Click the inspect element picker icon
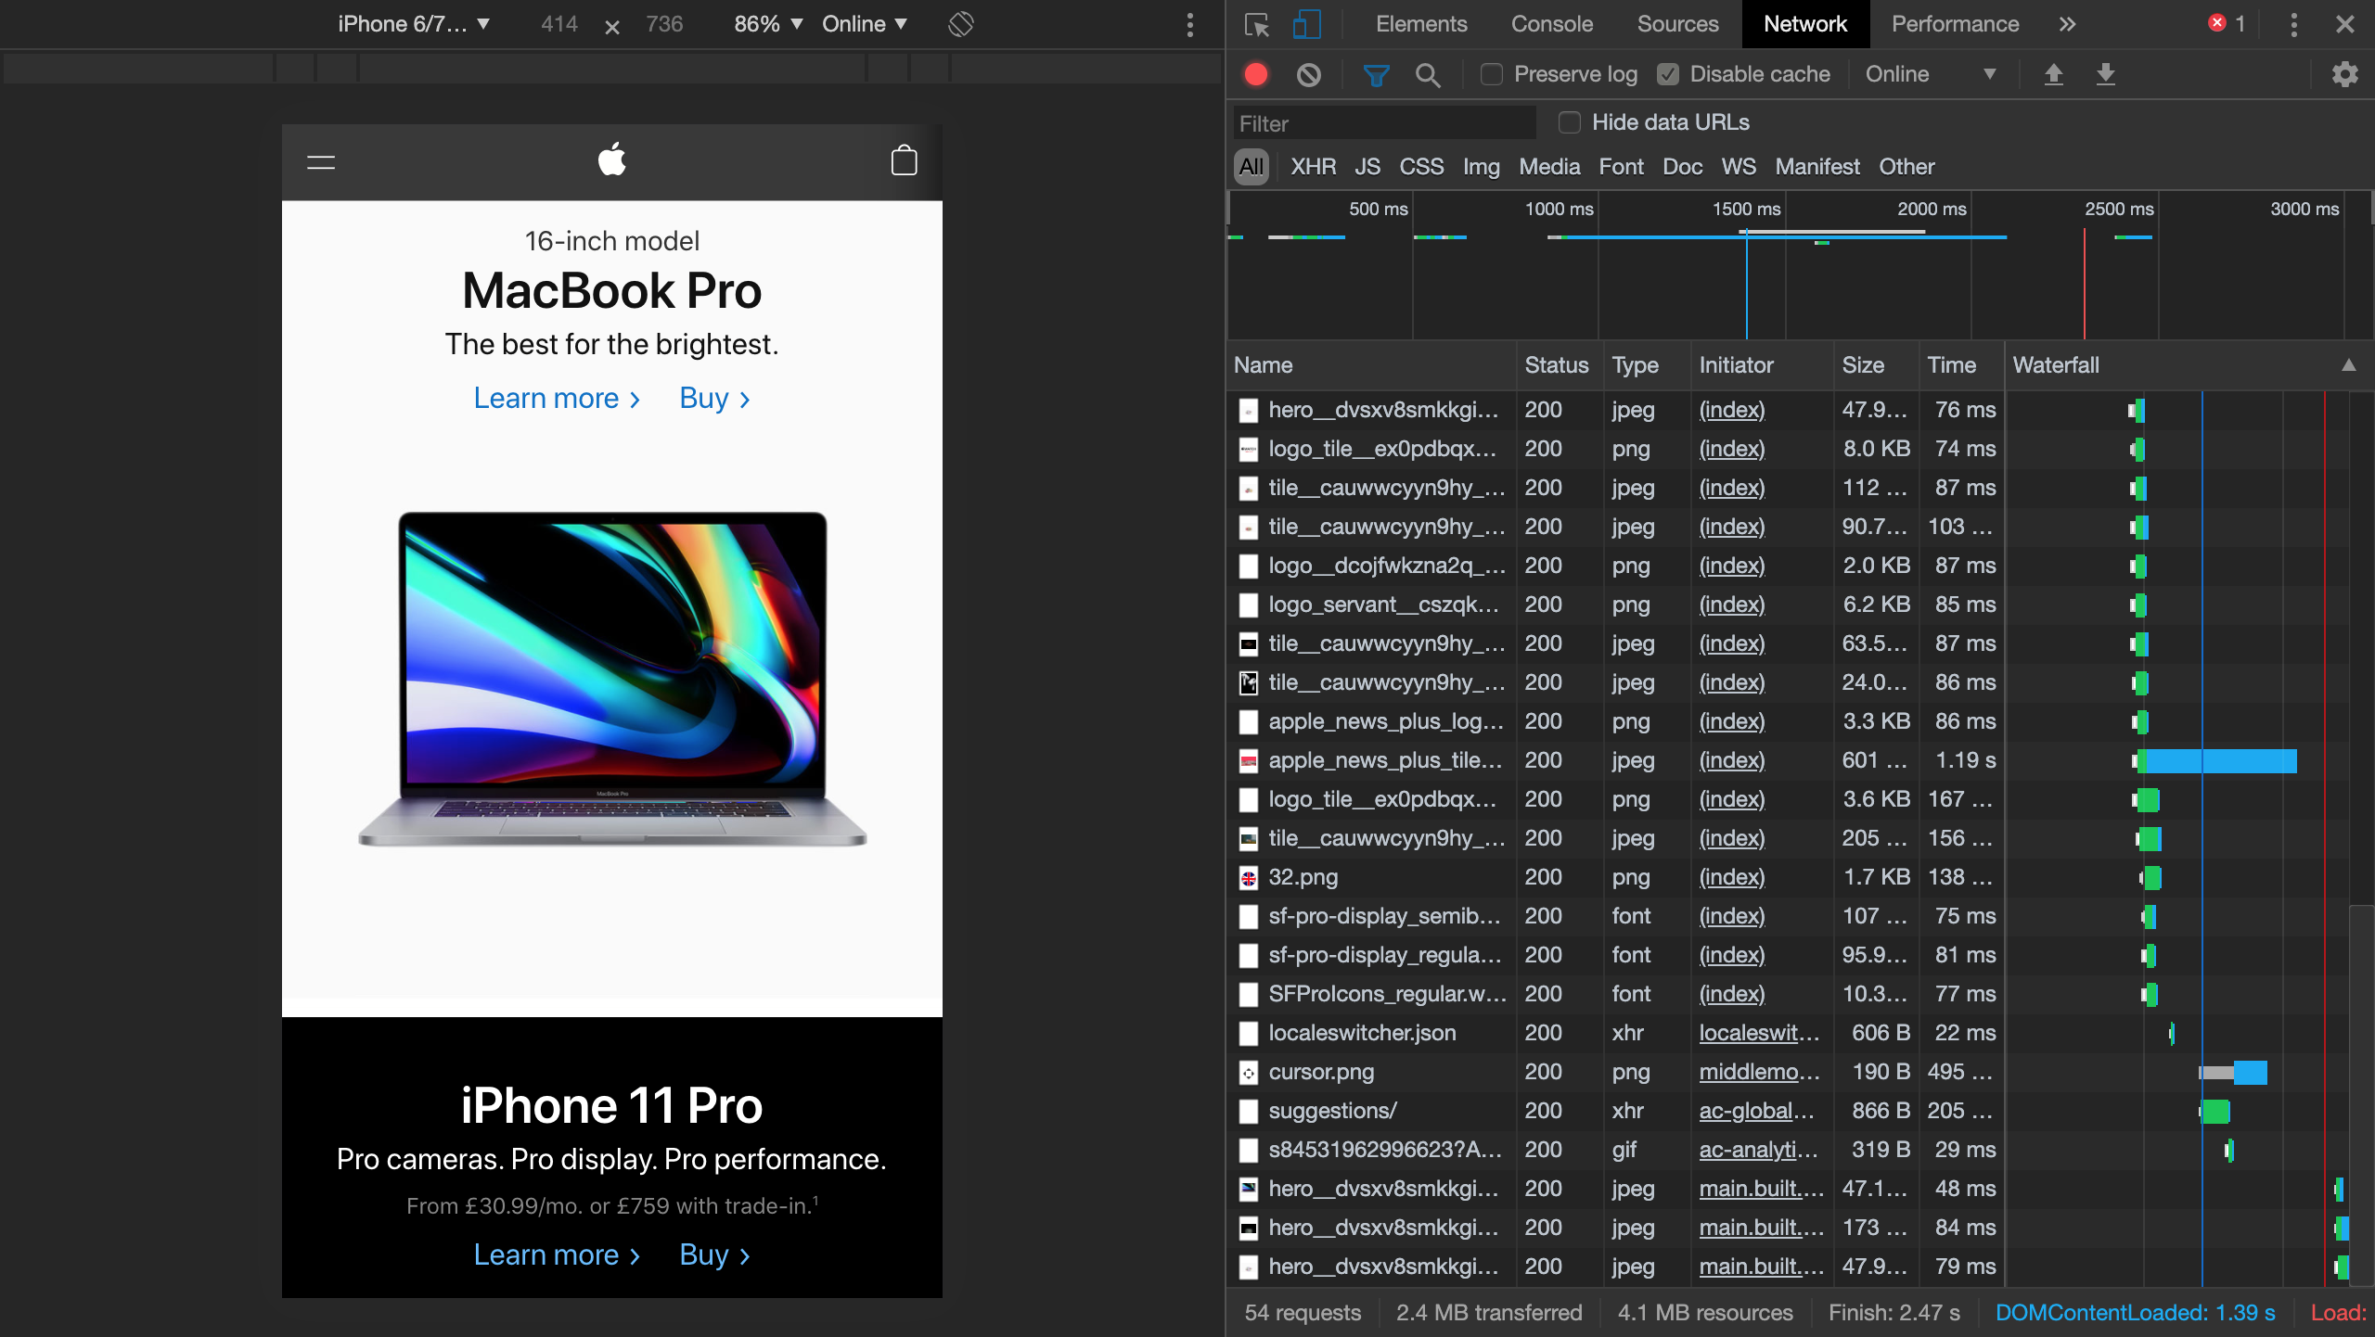The height and width of the screenshot is (1337, 2375). (1257, 25)
